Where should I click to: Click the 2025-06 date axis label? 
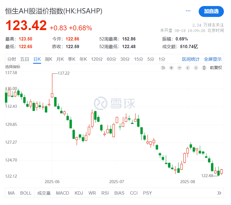click(52, 182)
